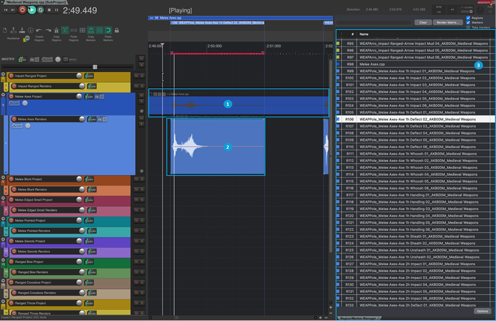
Task: Uncheck the Regions checkbox
Action: tap(468, 18)
